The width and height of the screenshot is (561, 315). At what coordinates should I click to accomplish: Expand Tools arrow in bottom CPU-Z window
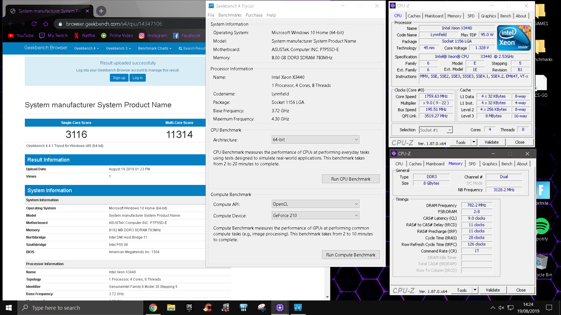coord(475,290)
